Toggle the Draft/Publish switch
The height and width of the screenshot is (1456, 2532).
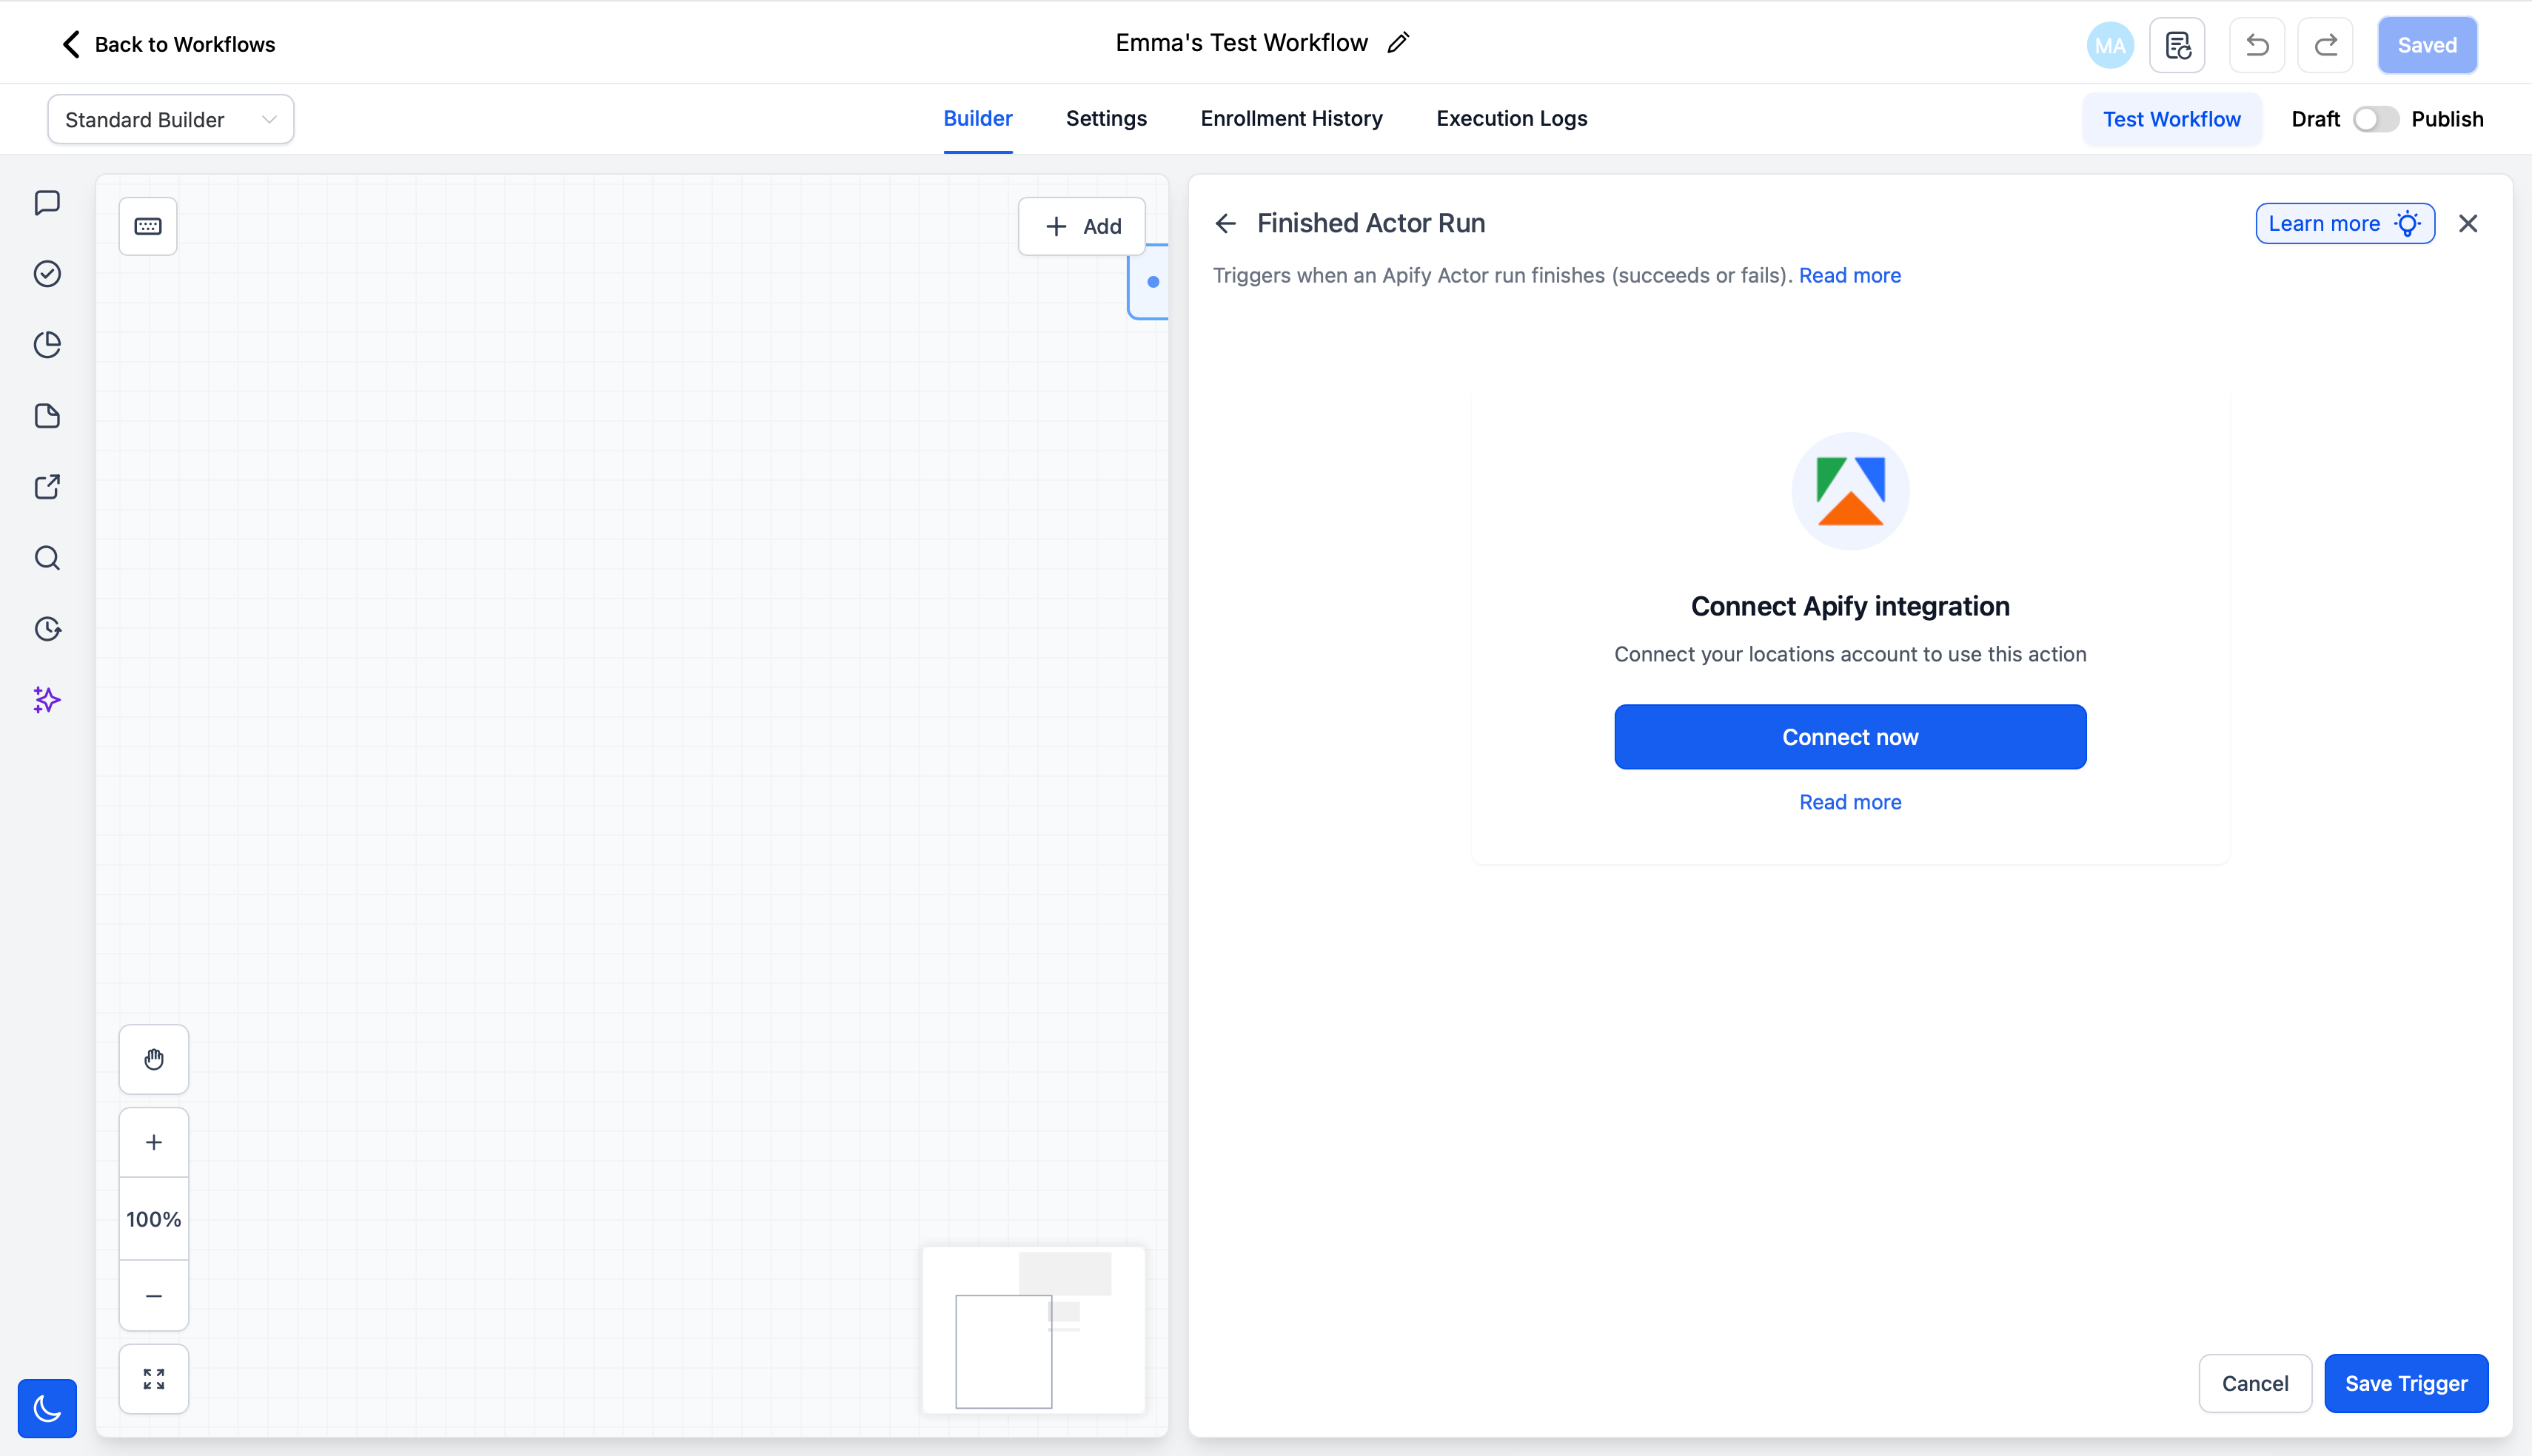pyautogui.click(x=2375, y=119)
